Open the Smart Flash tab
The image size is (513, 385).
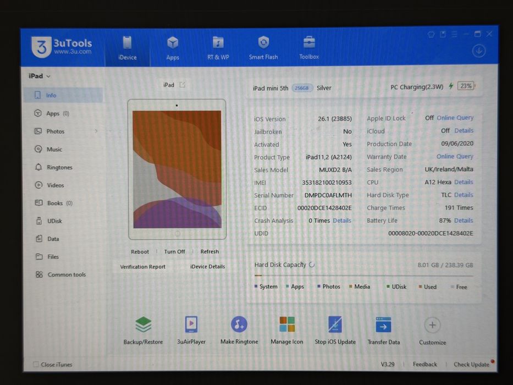coord(263,48)
